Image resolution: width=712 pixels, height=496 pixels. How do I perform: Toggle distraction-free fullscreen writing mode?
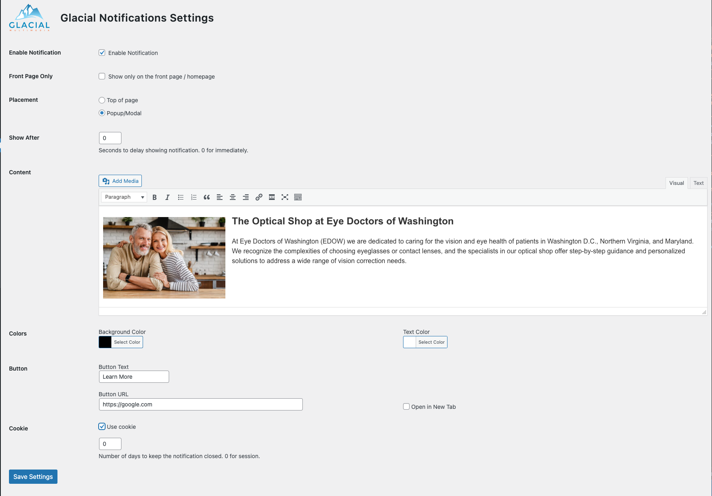coord(285,197)
